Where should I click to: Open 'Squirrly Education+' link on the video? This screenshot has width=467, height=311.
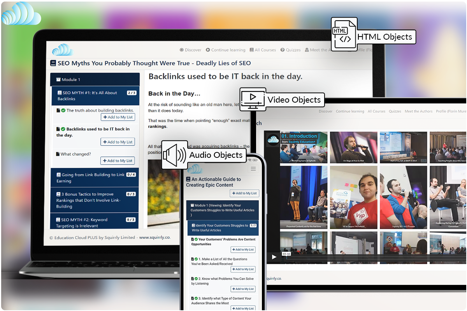tap(302, 142)
